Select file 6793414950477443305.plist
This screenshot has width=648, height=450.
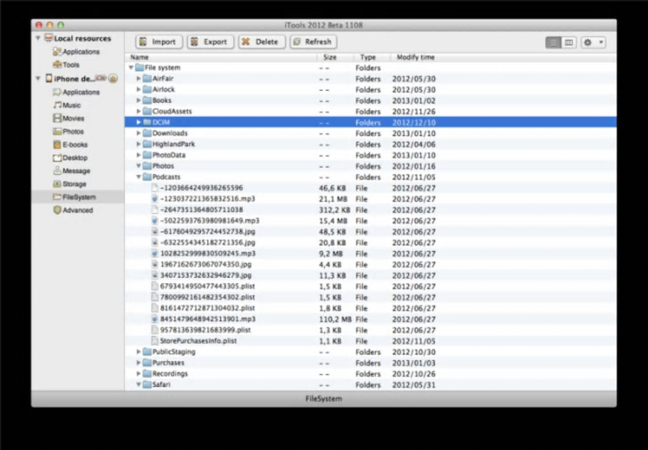point(370,286)
